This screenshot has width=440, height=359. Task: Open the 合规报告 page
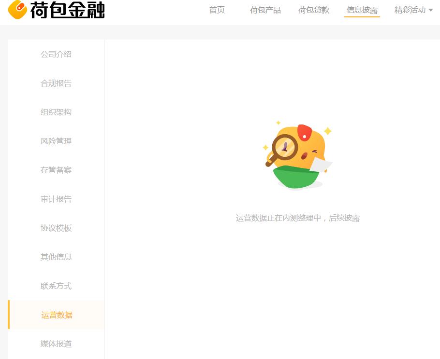coord(56,83)
